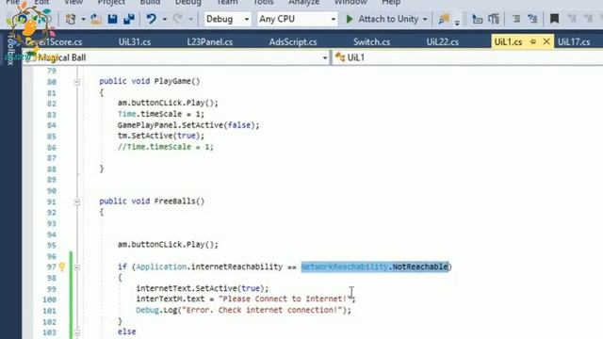Click the else keyword on line 103
The width and height of the screenshot is (603, 339).
coord(127,331)
